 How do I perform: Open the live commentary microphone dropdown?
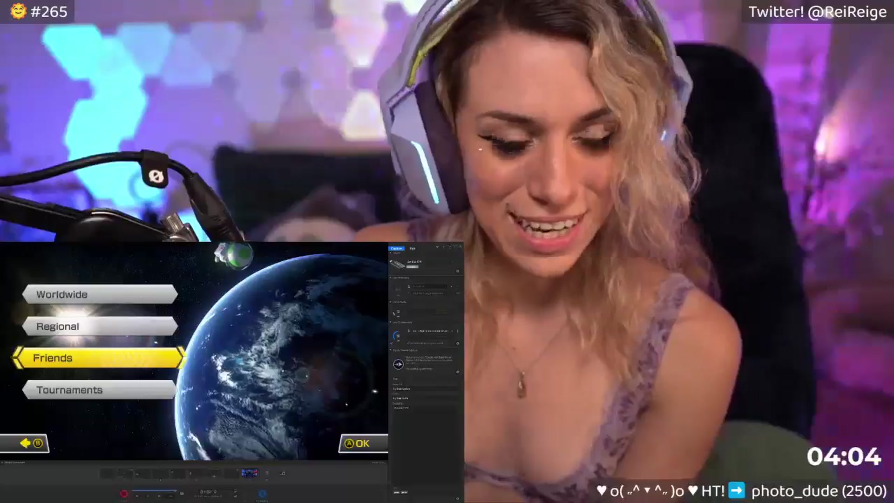click(x=433, y=331)
